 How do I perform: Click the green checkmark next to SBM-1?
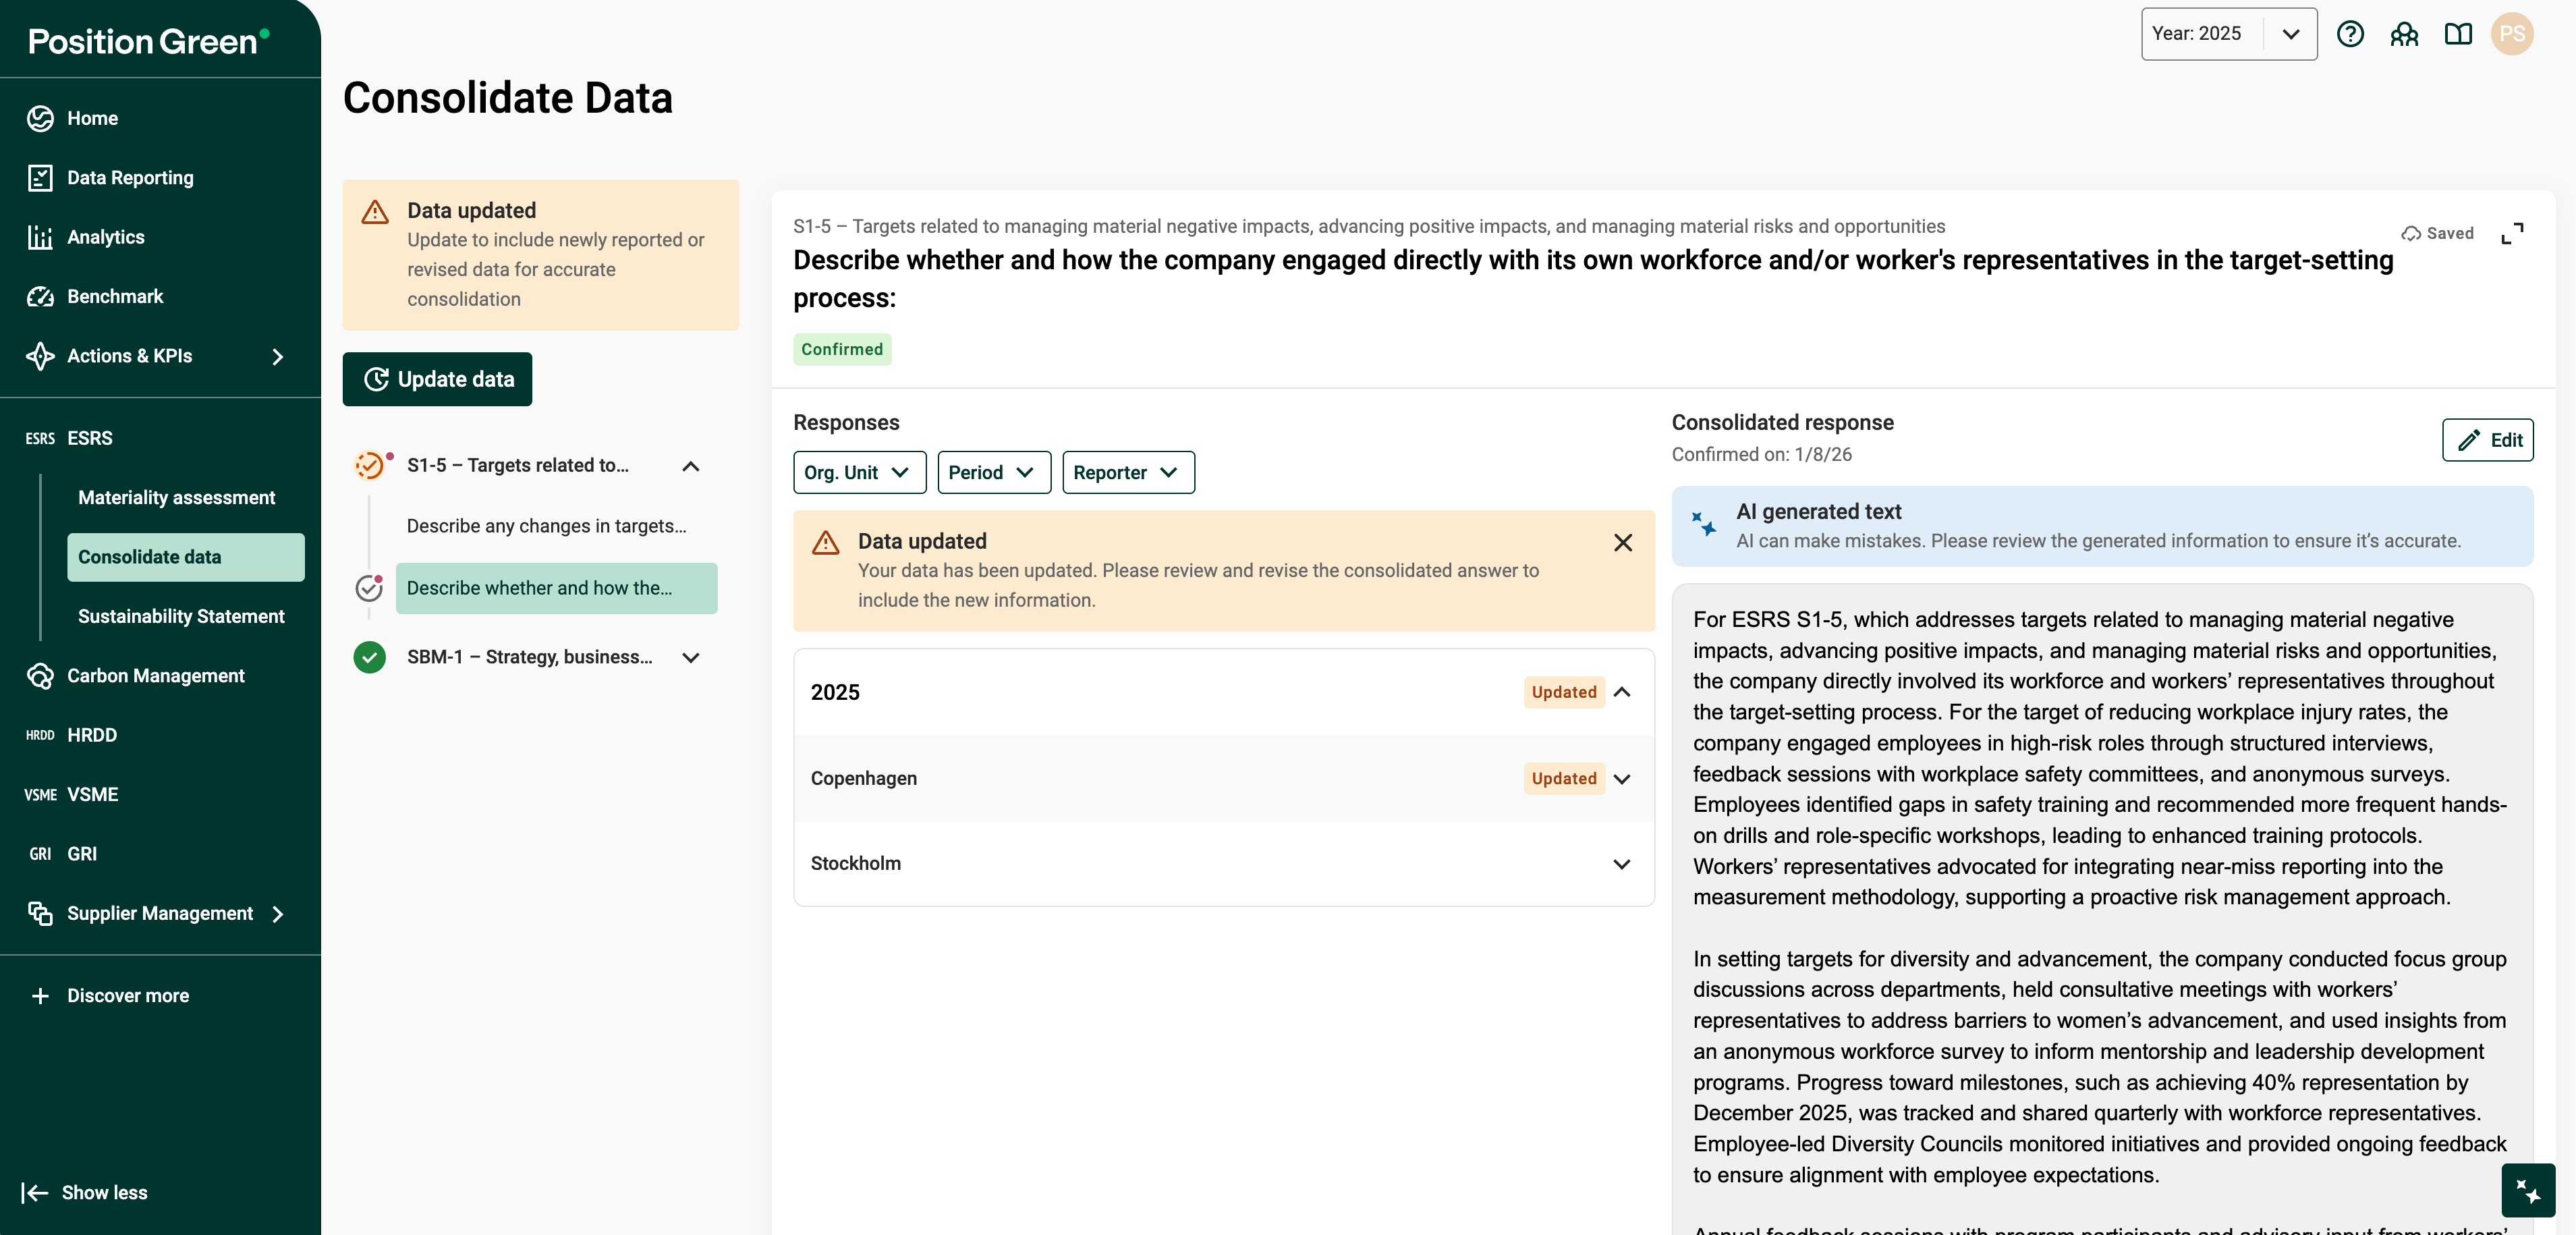pos(369,657)
